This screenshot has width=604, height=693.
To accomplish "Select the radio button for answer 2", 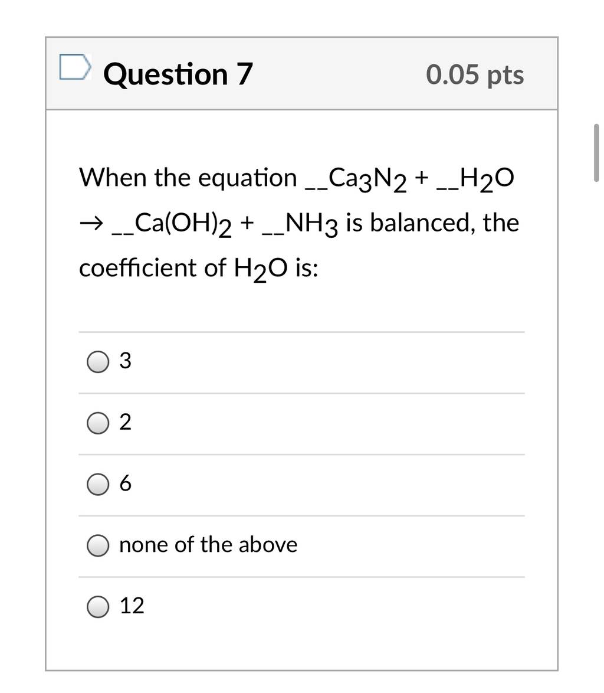I will 97,423.
